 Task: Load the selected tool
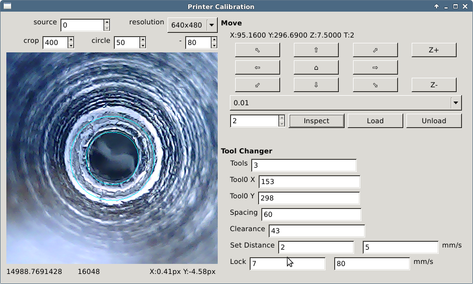tap(375, 121)
